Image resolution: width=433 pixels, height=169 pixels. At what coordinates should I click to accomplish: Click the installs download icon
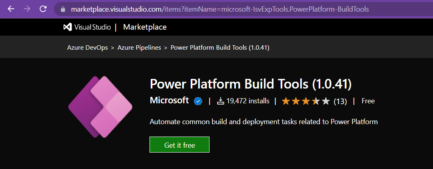click(x=221, y=101)
